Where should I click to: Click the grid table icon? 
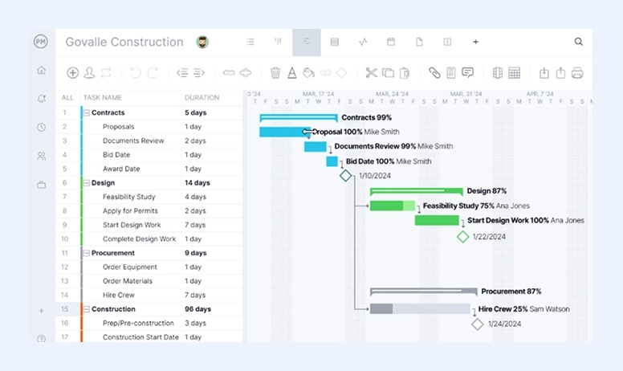(x=514, y=73)
